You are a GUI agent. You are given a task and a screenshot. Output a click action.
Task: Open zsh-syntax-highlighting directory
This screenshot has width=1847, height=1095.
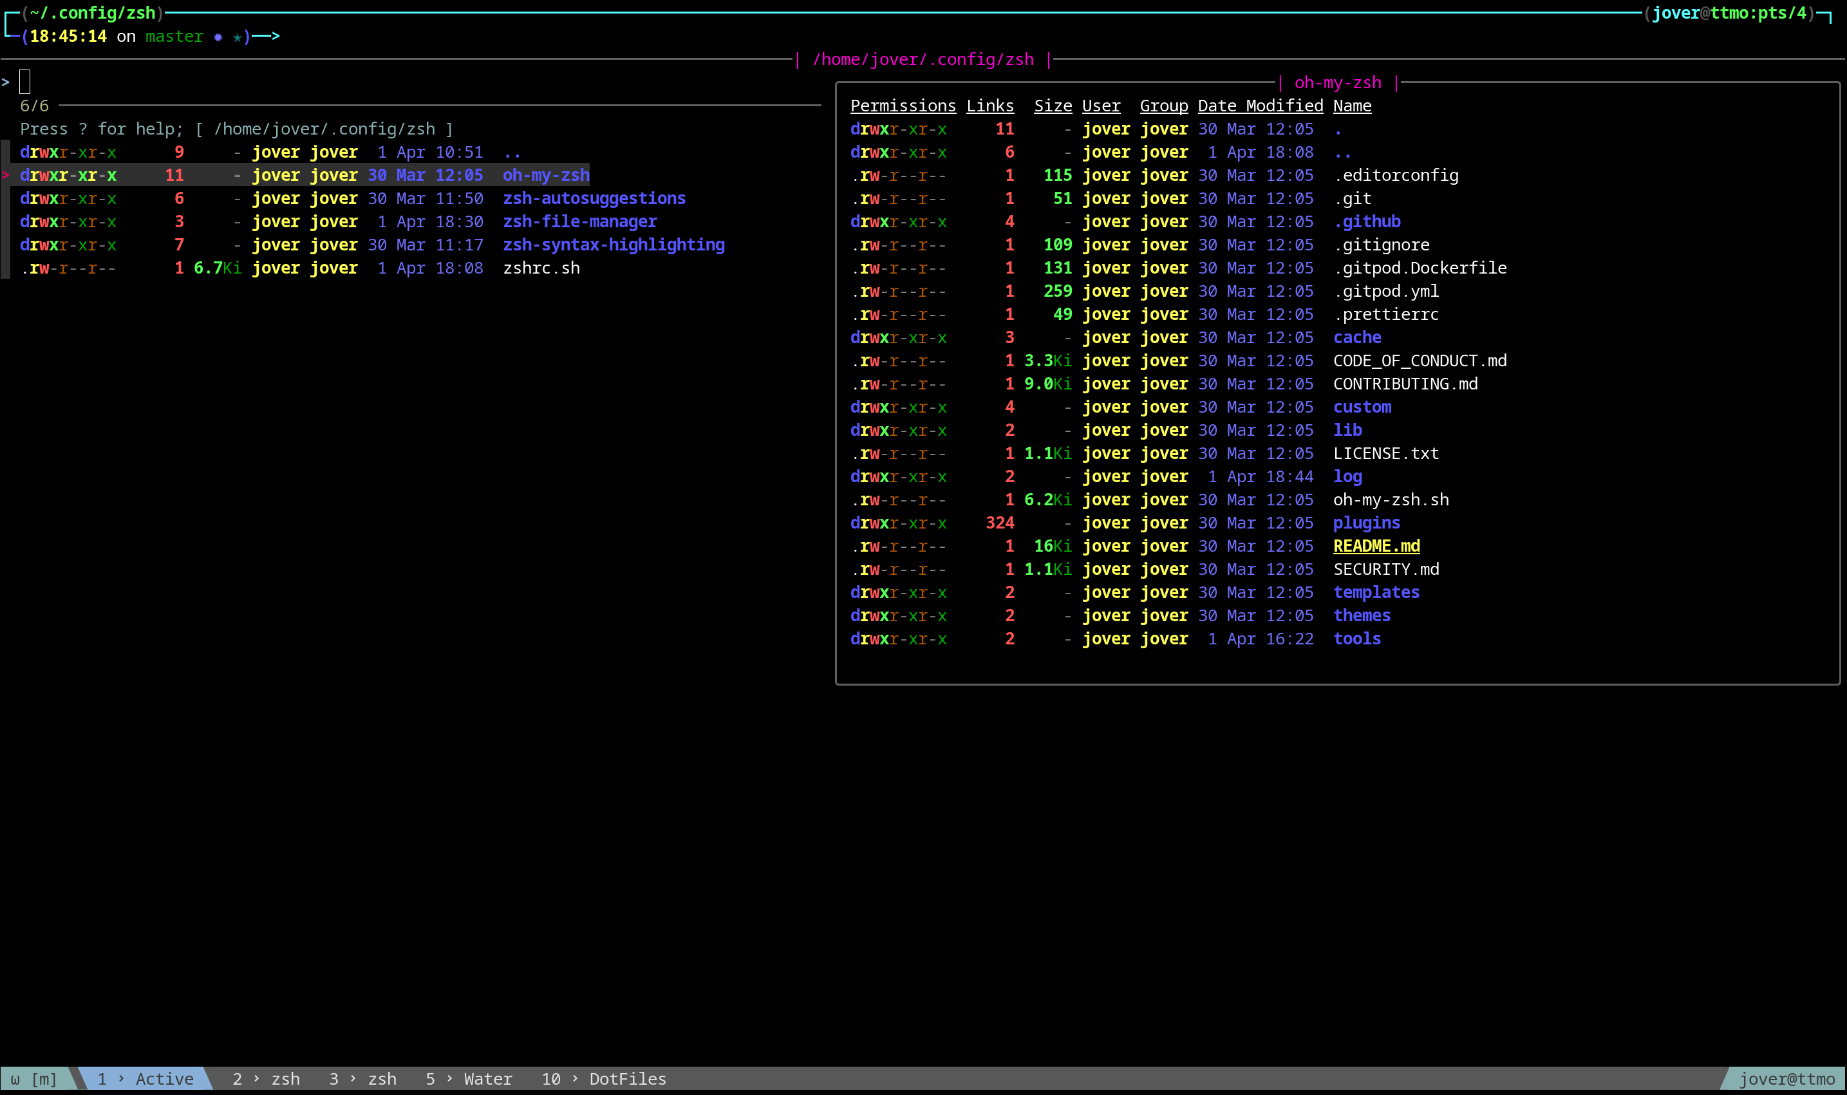pos(614,245)
